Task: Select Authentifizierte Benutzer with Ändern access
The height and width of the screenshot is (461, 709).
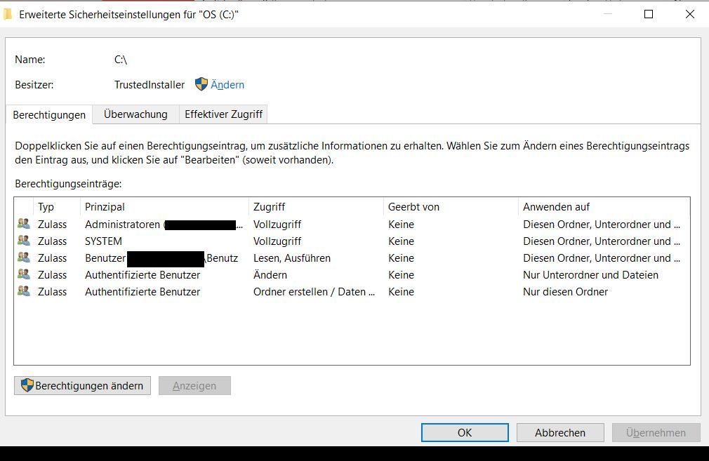Action: pos(351,275)
